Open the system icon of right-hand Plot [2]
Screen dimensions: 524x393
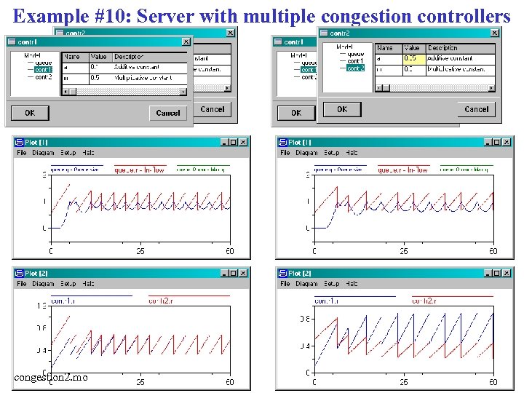click(282, 274)
